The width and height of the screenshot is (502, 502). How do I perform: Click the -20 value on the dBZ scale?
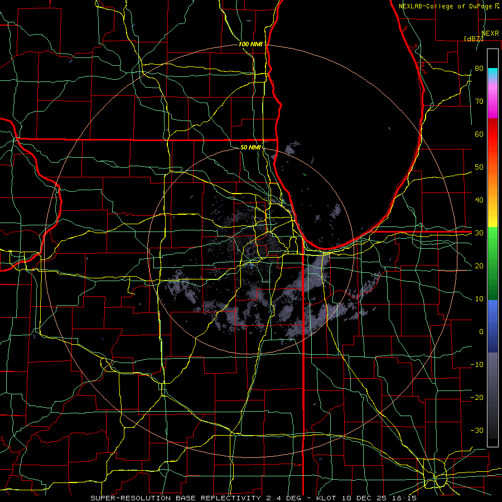477,398
